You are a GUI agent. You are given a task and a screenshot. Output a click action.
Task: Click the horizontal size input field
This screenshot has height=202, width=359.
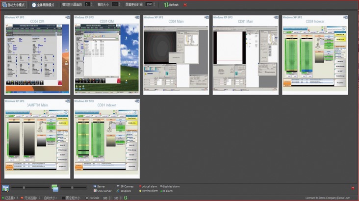(x=115, y=4)
